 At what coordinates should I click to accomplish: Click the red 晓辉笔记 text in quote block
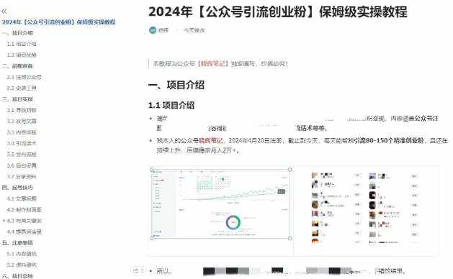(x=213, y=63)
